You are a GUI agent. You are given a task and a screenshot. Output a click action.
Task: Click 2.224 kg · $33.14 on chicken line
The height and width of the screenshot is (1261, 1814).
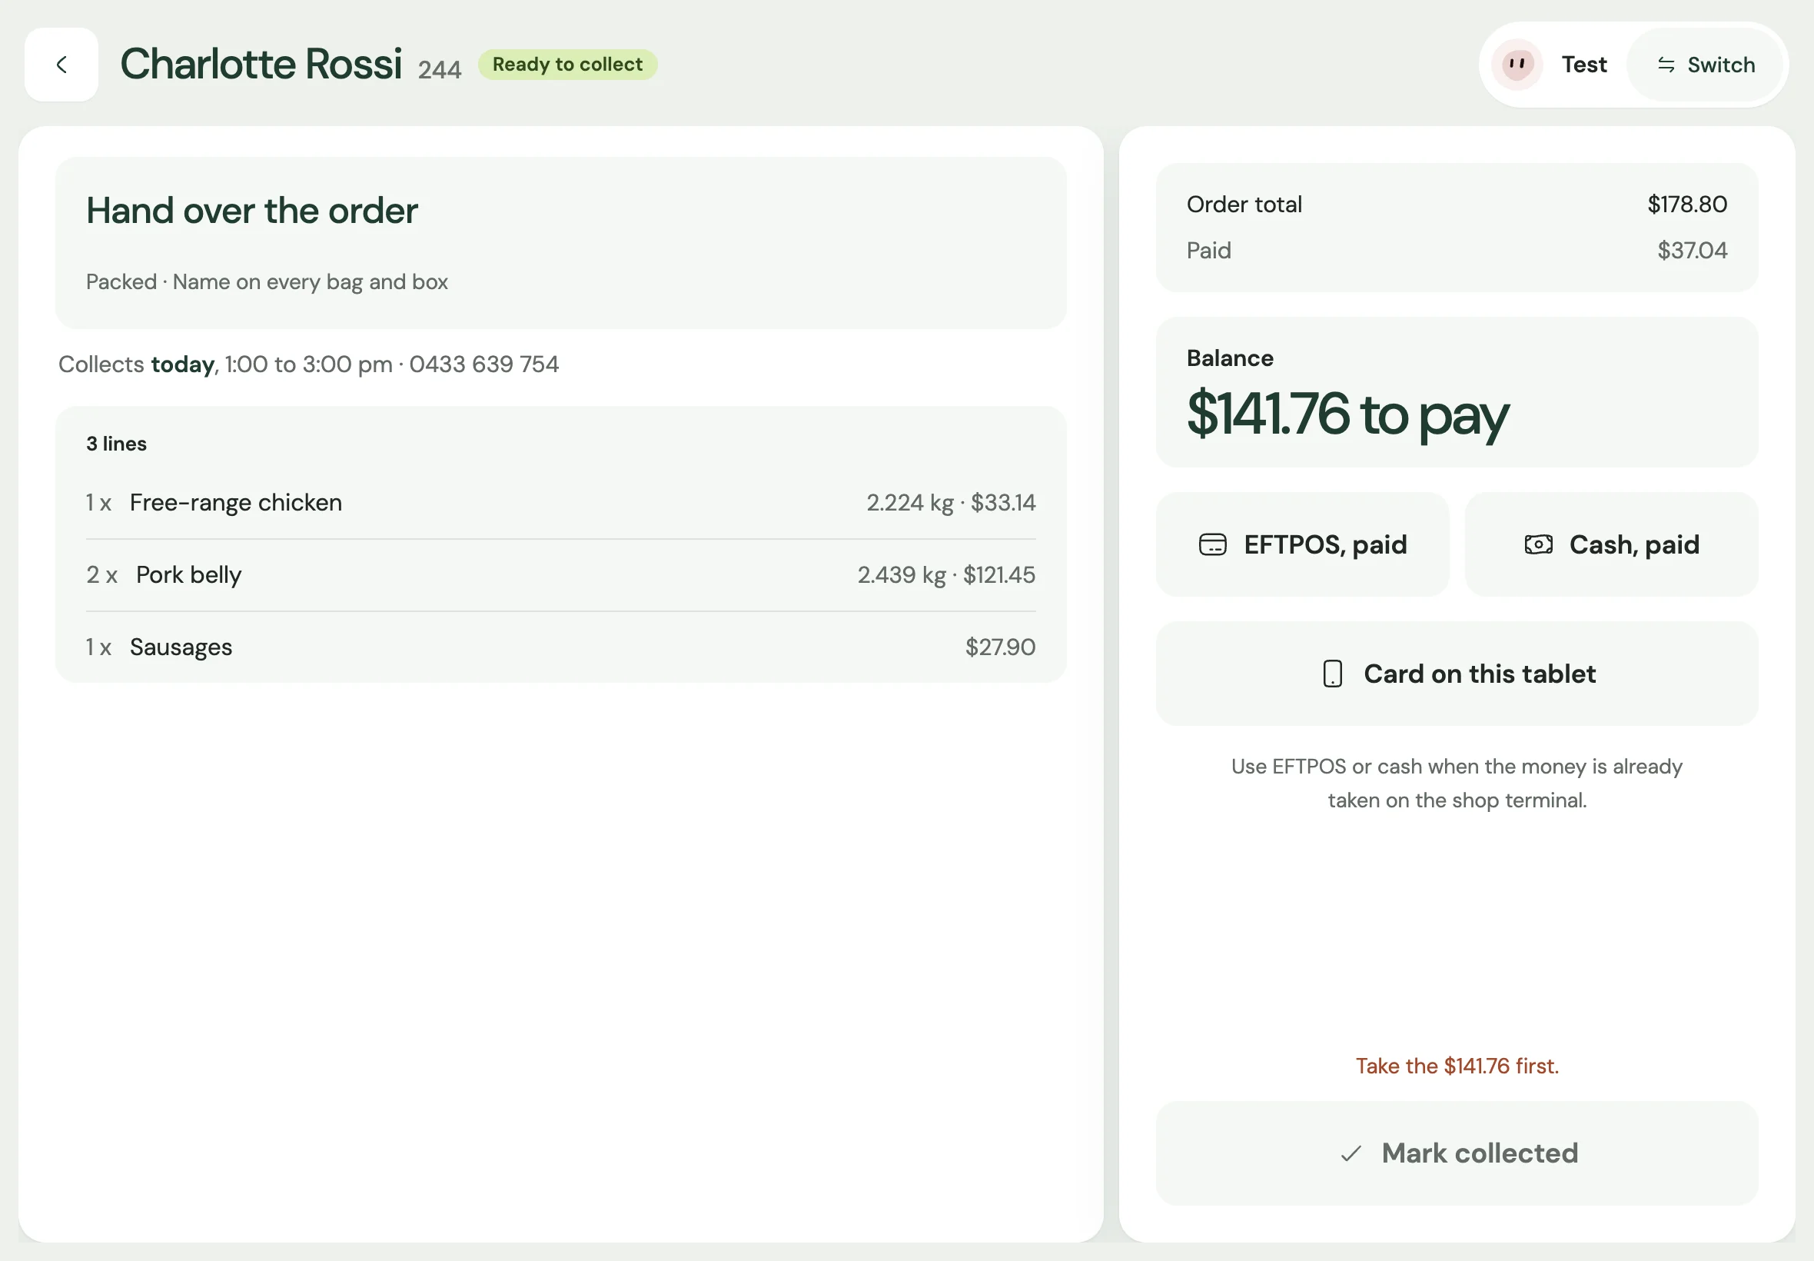click(951, 504)
